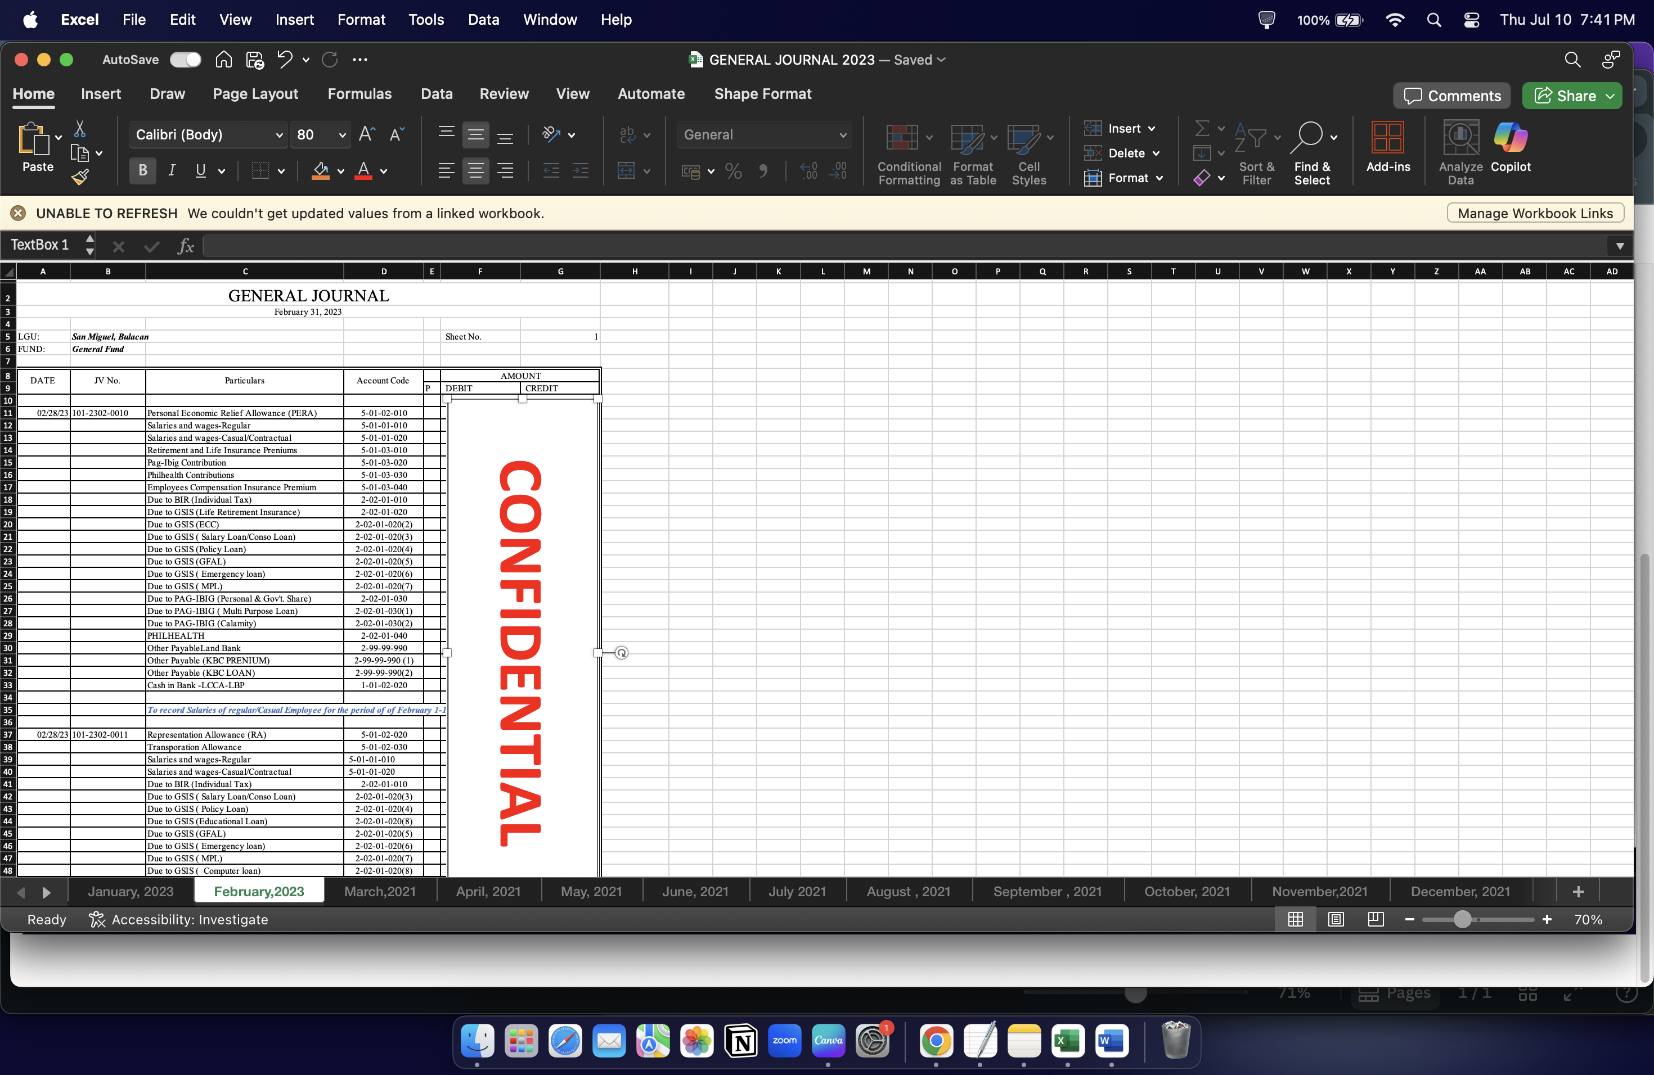Expand the Insert cells dropdown
The image size is (1654, 1075).
pos(1152,129)
